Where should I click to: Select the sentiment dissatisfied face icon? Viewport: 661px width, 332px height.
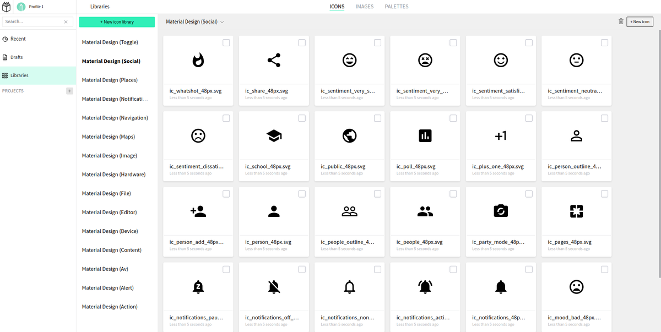tap(198, 136)
